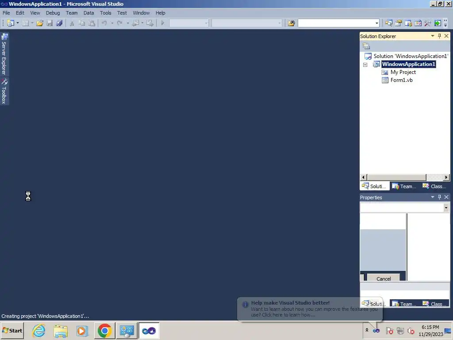453x340 pixels.
Task: Open the Help menu
Action: 160,13
